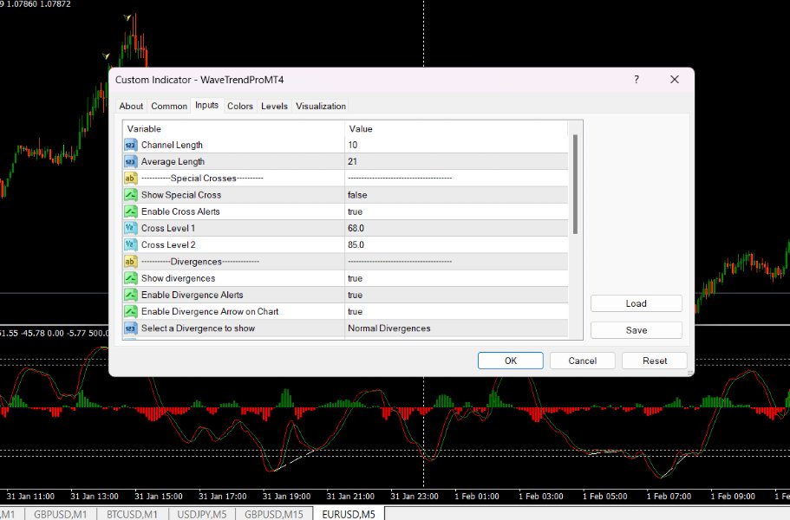
Task: Select the Enable Divergence Alerts label
Action: pyautogui.click(x=192, y=295)
